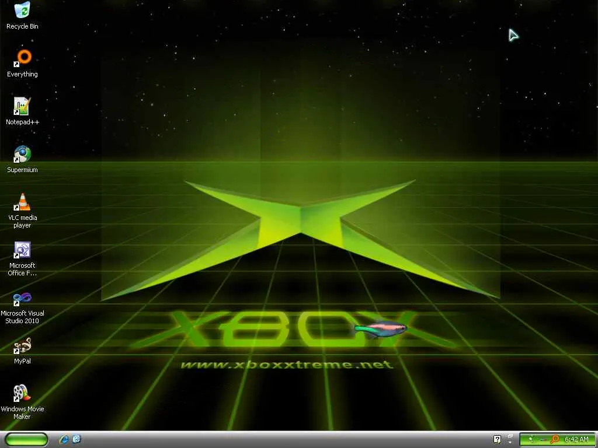Select the Supermium browser shortcut
The image size is (598, 448).
pyautogui.click(x=22, y=159)
